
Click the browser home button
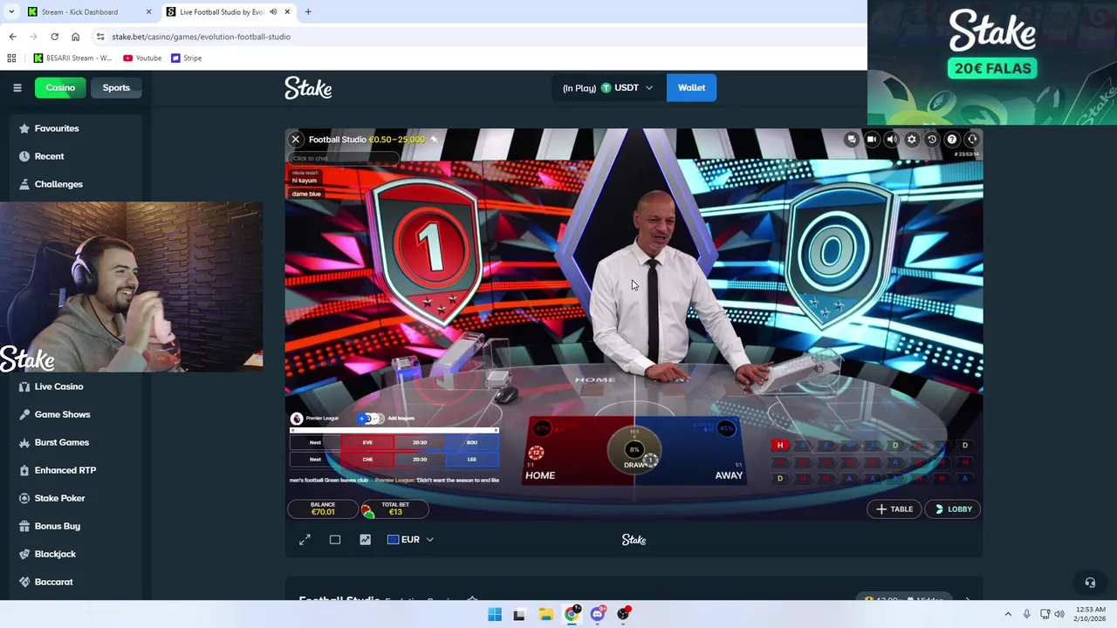[75, 37]
